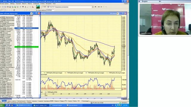
Task: Open the Справка menu
Action: click(x=126, y=4)
